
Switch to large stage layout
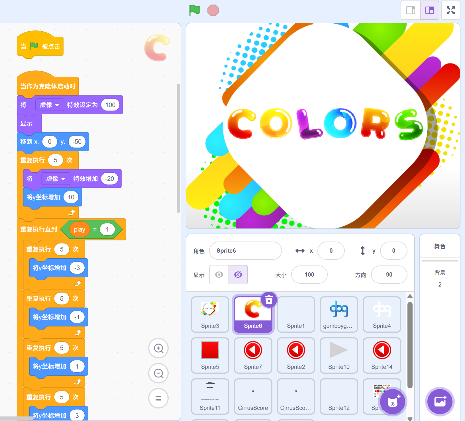point(429,10)
